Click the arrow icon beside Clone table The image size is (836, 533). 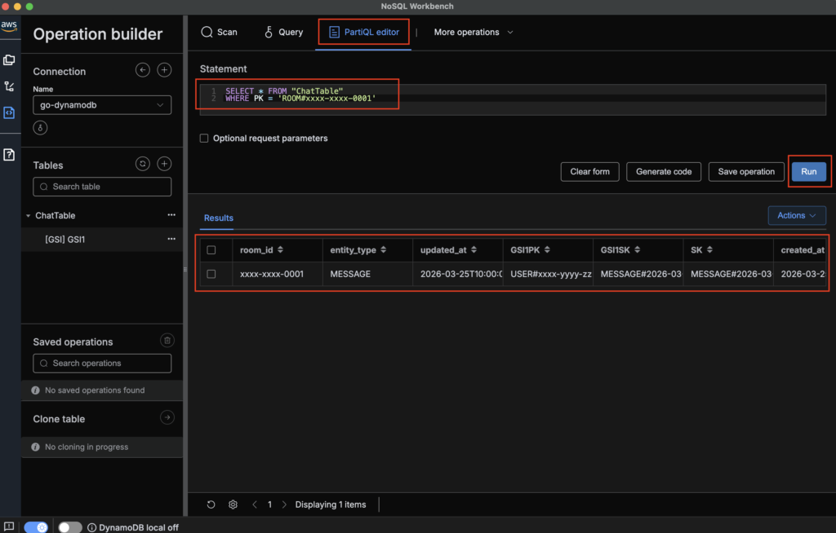click(167, 418)
